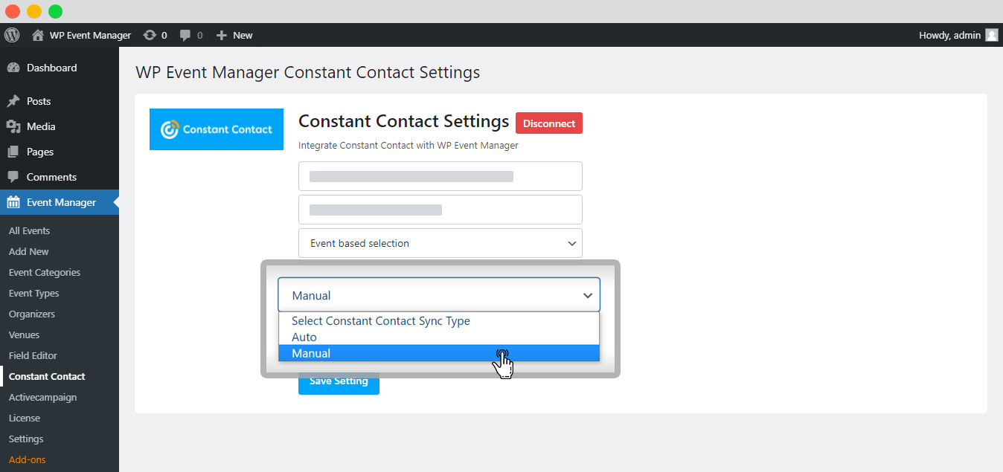This screenshot has width=1003, height=472.
Task: Click 'Integrate Constant Contact with WP Event Manager' text
Action: tap(408, 146)
